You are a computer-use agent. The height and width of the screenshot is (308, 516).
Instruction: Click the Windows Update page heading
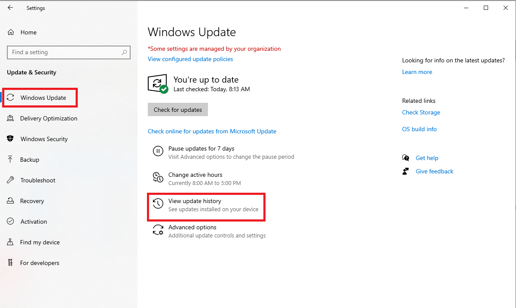(192, 32)
